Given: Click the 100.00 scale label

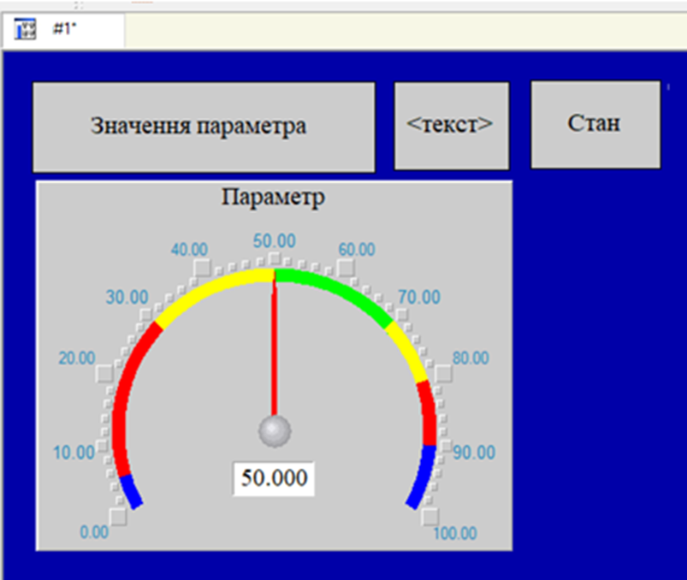Looking at the screenshot, I should (455, 534).
